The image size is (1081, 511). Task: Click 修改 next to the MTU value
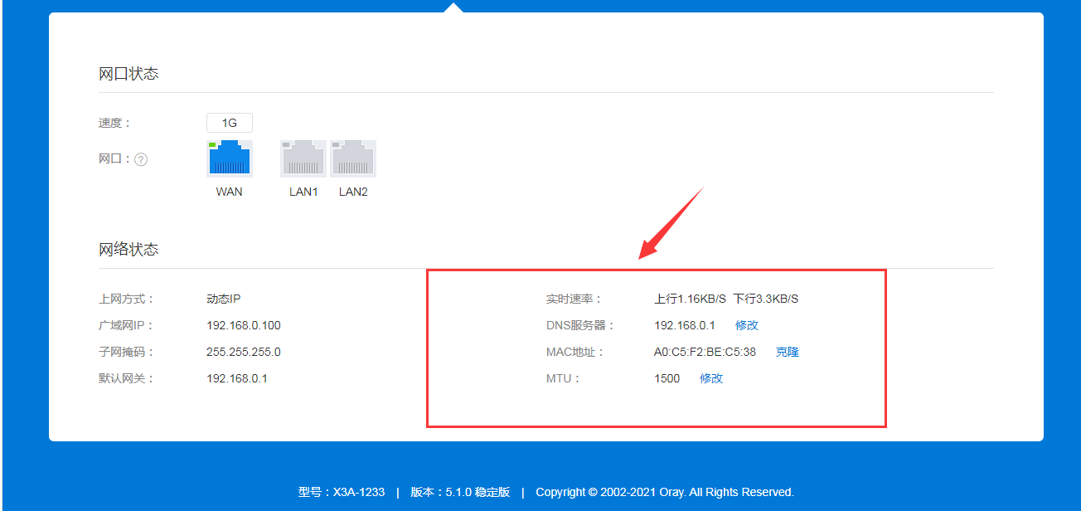(711, 378)
